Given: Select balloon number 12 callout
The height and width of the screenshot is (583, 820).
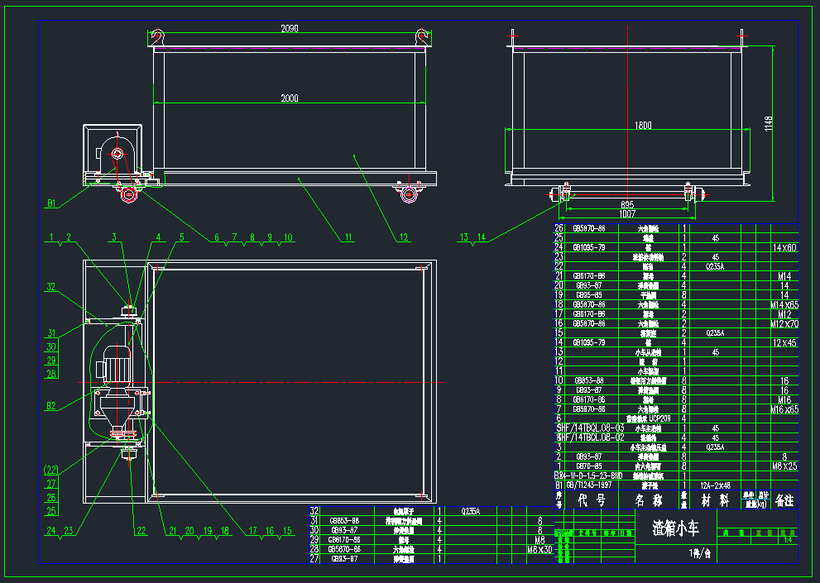Looking at the screenshot, I should 403,237.
